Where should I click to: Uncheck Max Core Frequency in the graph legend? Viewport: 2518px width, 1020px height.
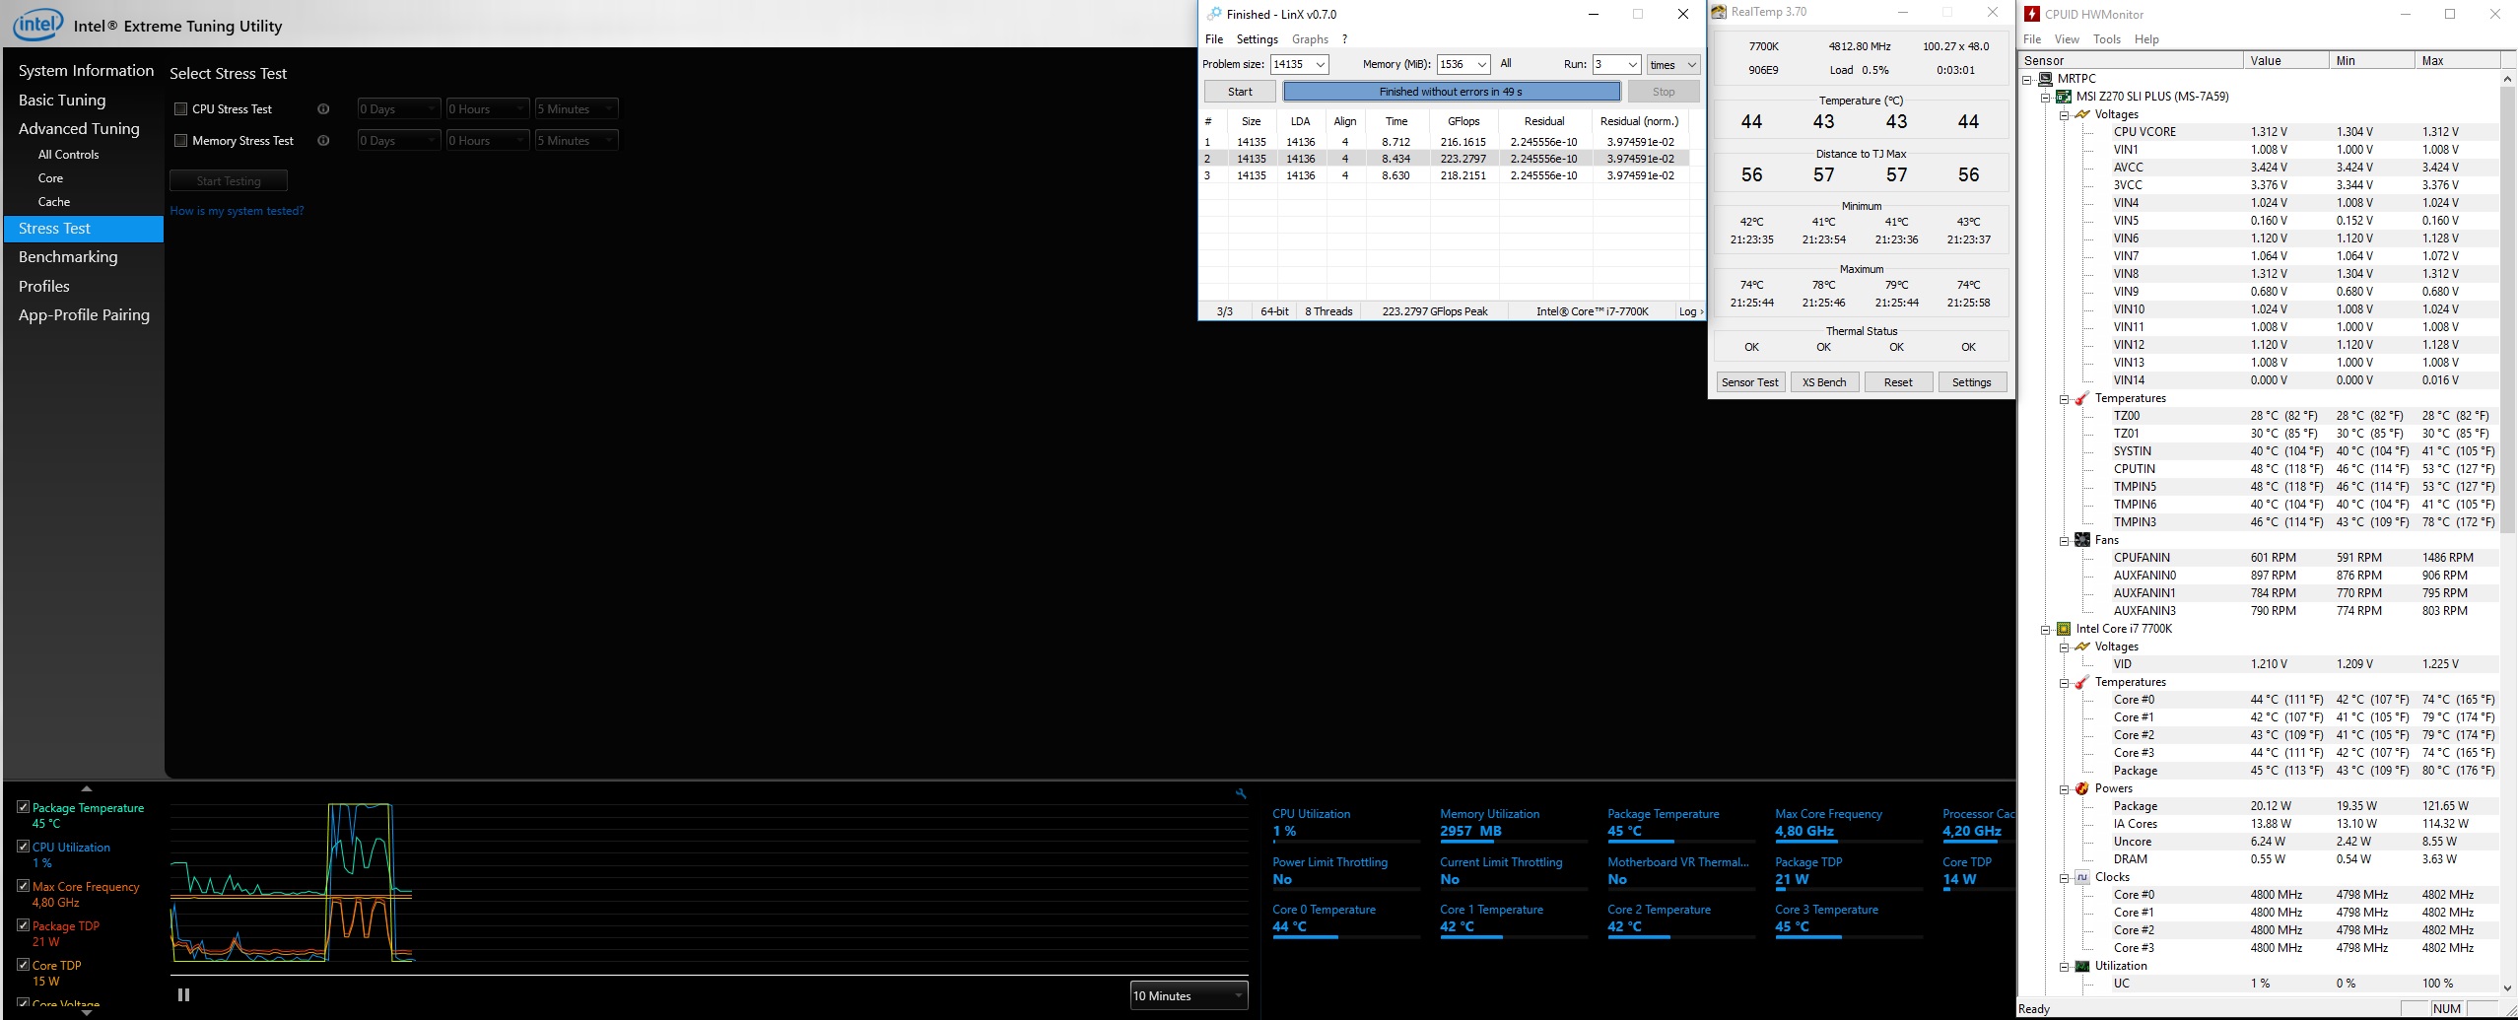tap(23, 886)
